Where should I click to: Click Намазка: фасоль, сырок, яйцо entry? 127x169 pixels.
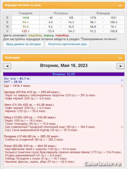point(40,162)
